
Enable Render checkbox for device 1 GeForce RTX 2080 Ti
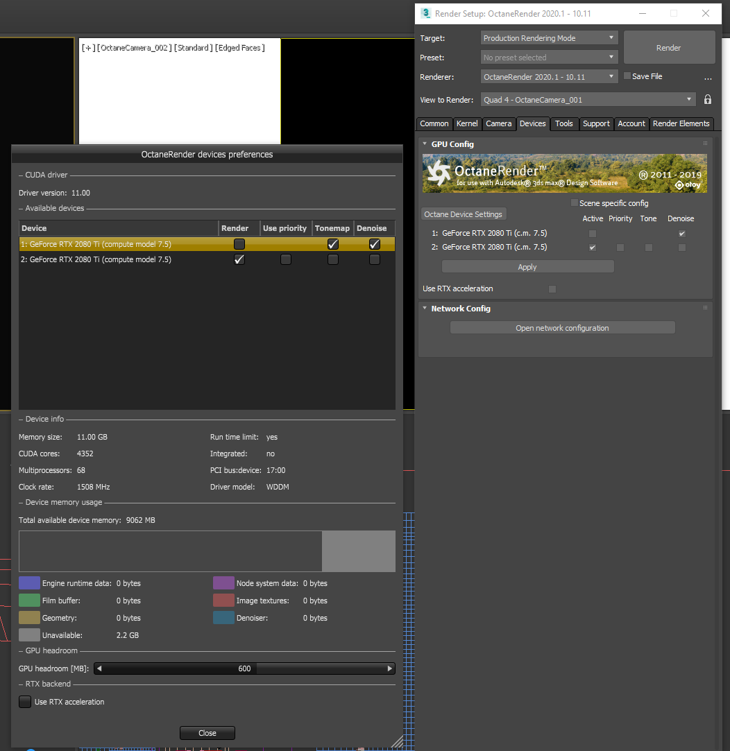[239, 244]
